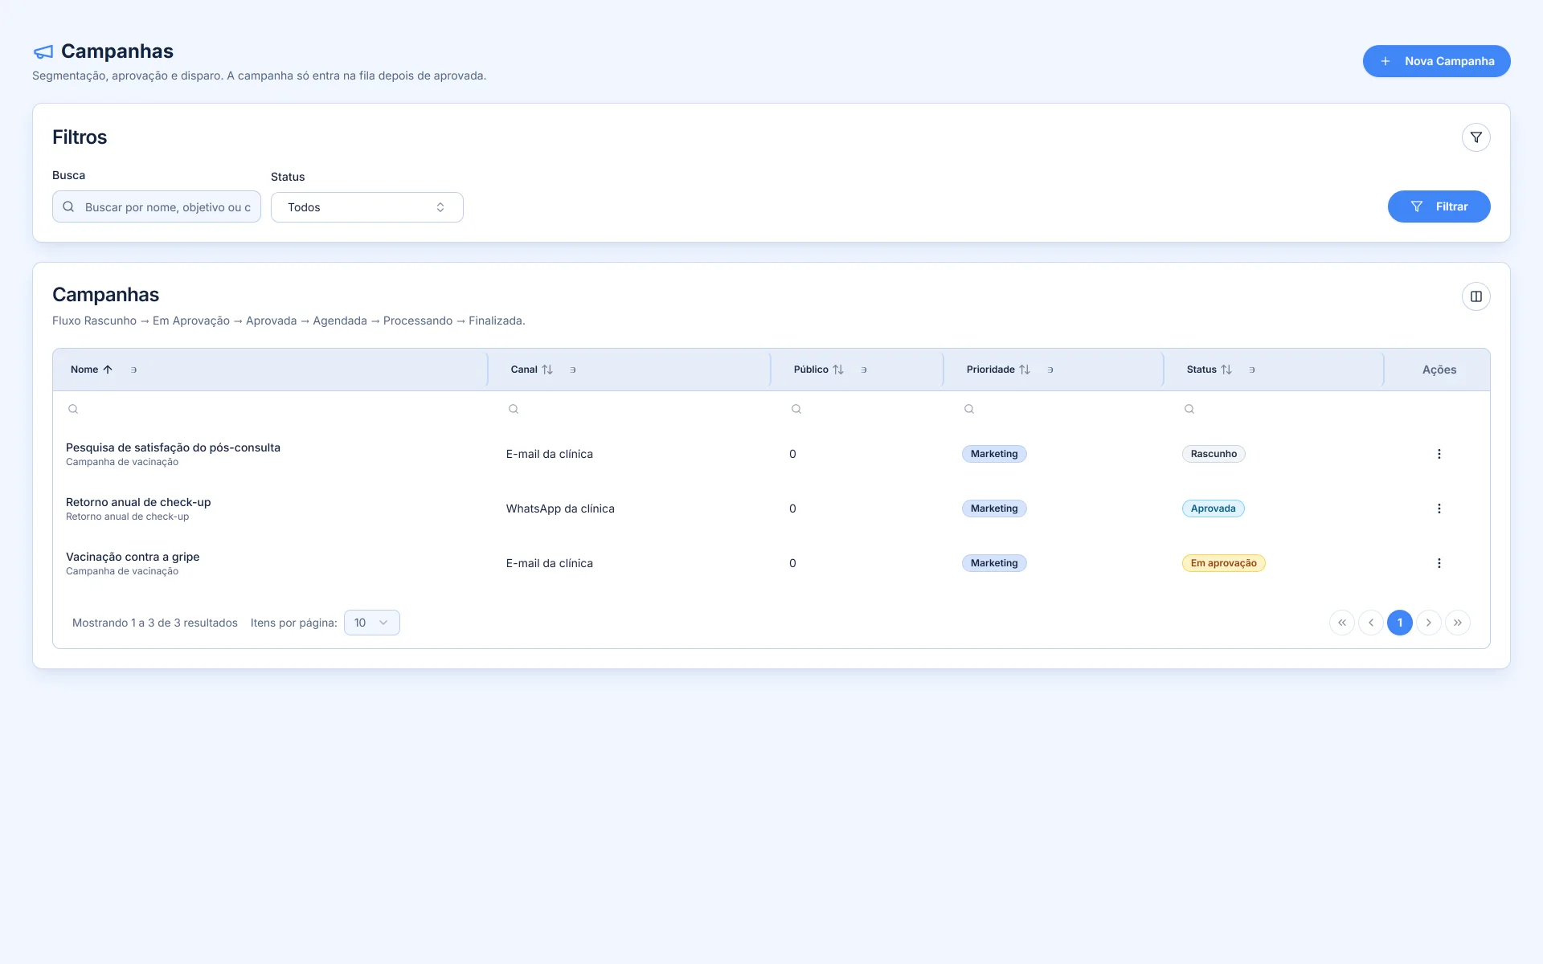Open the Status dropdown showing Todos
The height and width of the screenshot is (964, 1543).
[367, 207]
